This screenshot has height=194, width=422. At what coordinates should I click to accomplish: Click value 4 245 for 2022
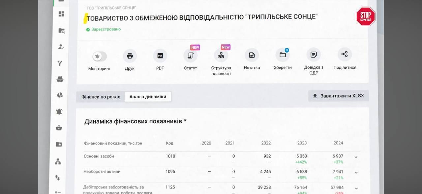[x=265, y=172]
